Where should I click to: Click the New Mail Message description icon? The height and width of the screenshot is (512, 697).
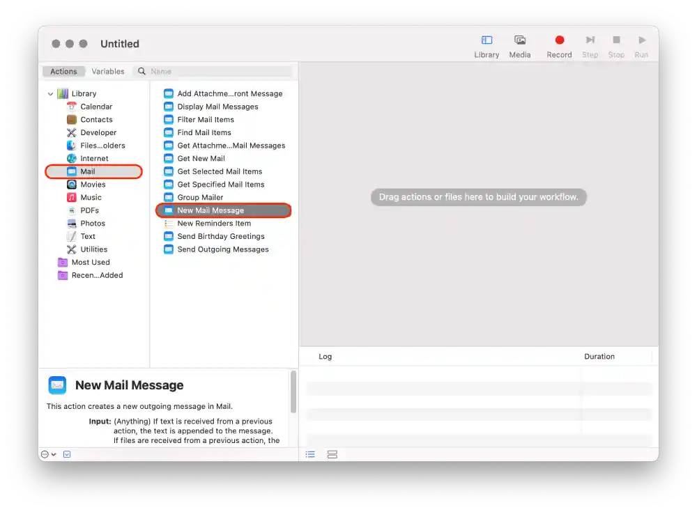pos(57,385)
